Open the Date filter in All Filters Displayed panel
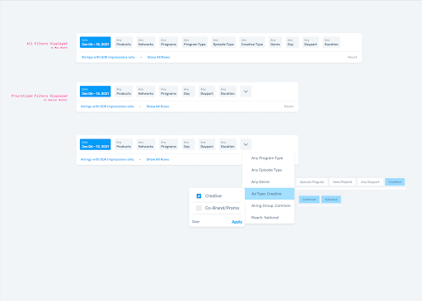This screenshot has width=422, height=301. point(96,42)
